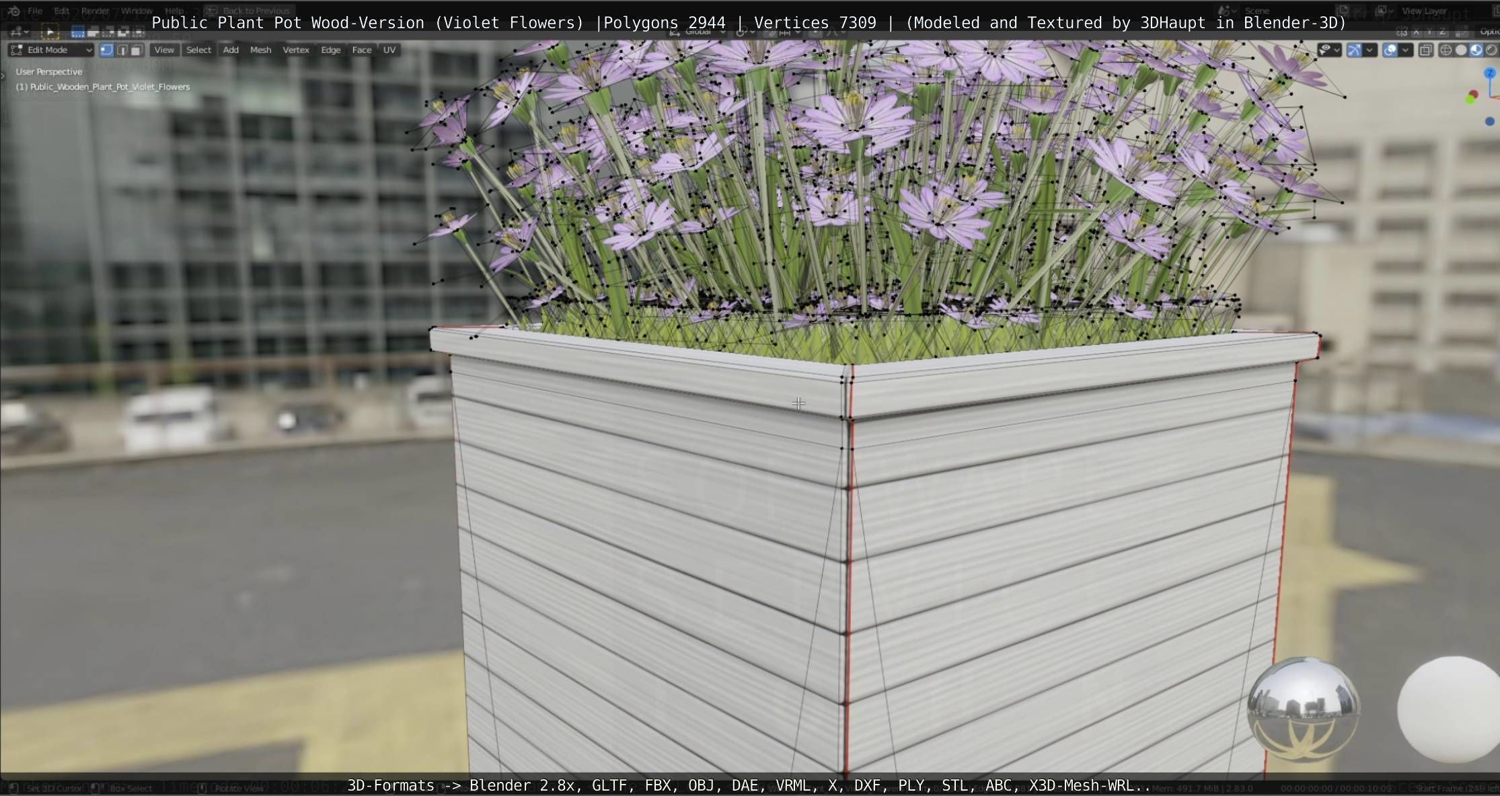
Task: Click the green Y axis gizmo handle
Action: [1470, 99]
